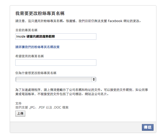Click the 上傳 upload button
The height and width of the screenshot is (138, 163).
(20, 114)
